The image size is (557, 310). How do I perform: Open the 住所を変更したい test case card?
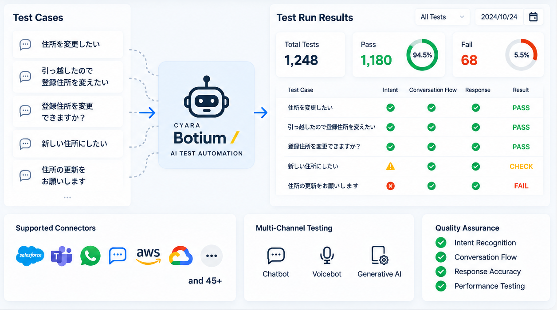click(68, 44)
